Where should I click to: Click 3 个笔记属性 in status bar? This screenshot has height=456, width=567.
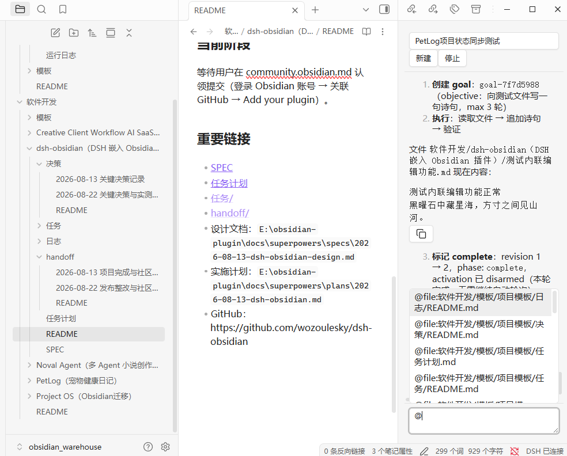click(x=392, y=451)
